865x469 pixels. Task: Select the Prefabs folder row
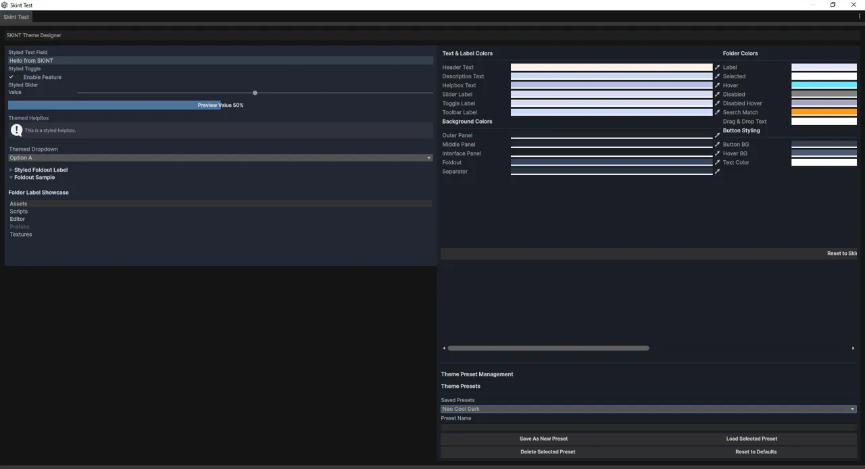tap(220, 226)
